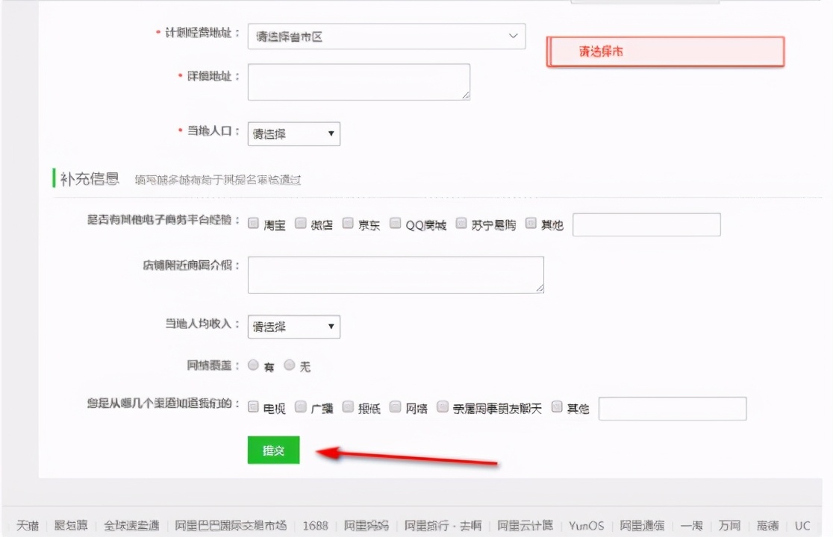833x537 pixels.
Task: Click inside the 详细地址 text area
Action: [x=358, y=81]
